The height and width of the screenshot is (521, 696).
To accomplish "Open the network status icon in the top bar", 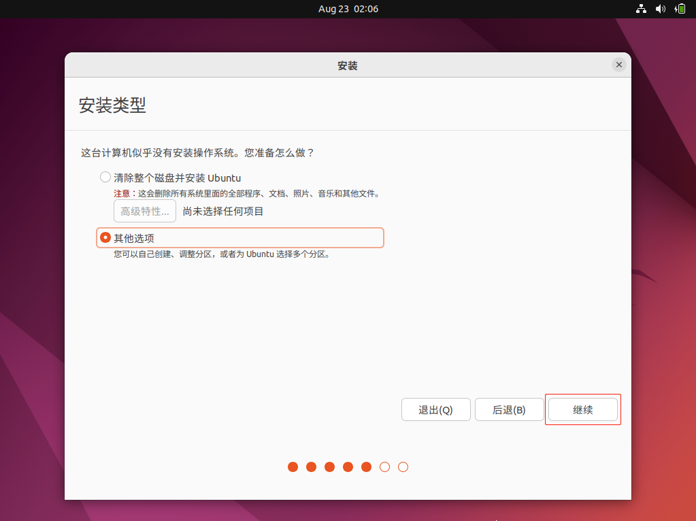I will (x=641, y=9).
